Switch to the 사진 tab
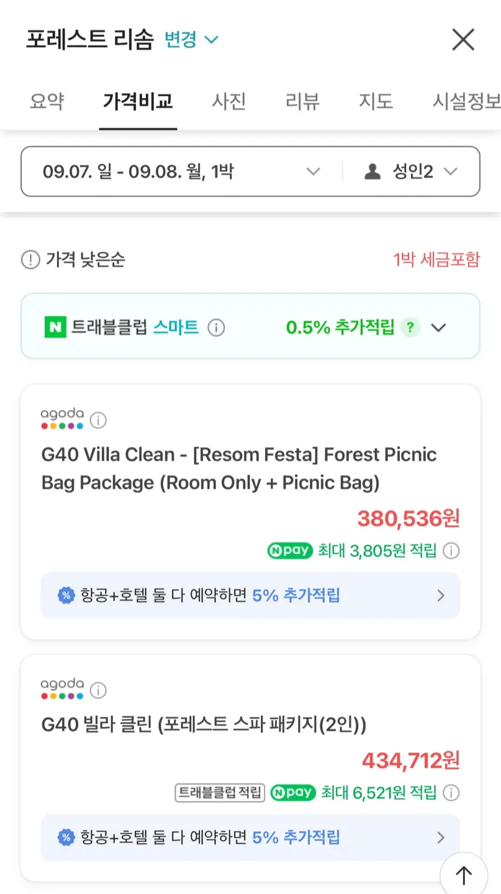Image resolution: width=501 pixels, height=894 pixels. (229, 101)
